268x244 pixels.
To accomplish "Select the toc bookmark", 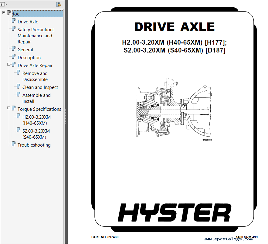I will click(x=38, y=14).
